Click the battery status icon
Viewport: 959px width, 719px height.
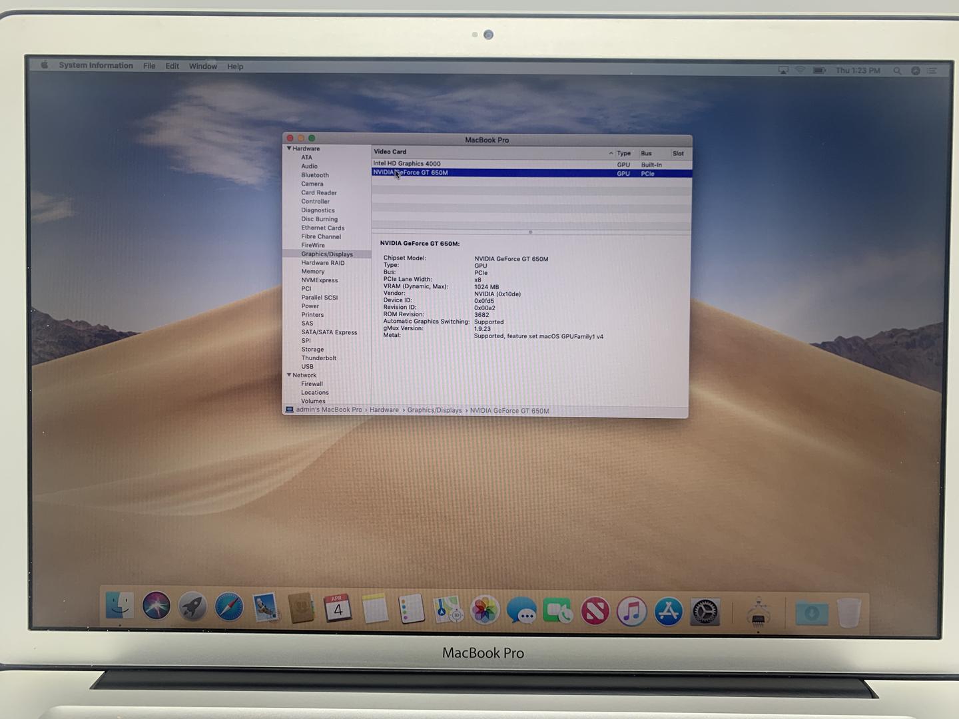[819, 70]
